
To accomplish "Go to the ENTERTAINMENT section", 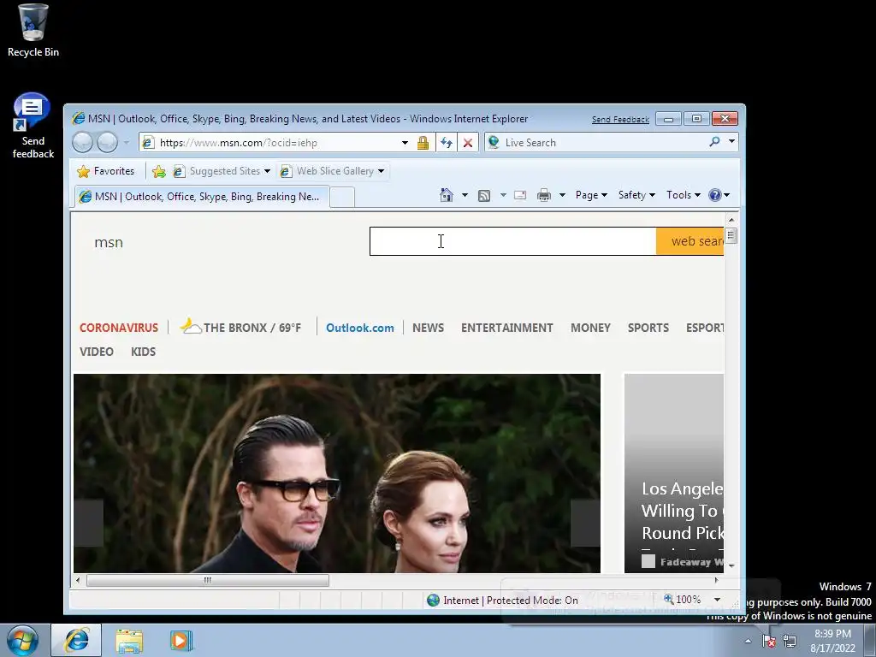I will pos(506,328).
